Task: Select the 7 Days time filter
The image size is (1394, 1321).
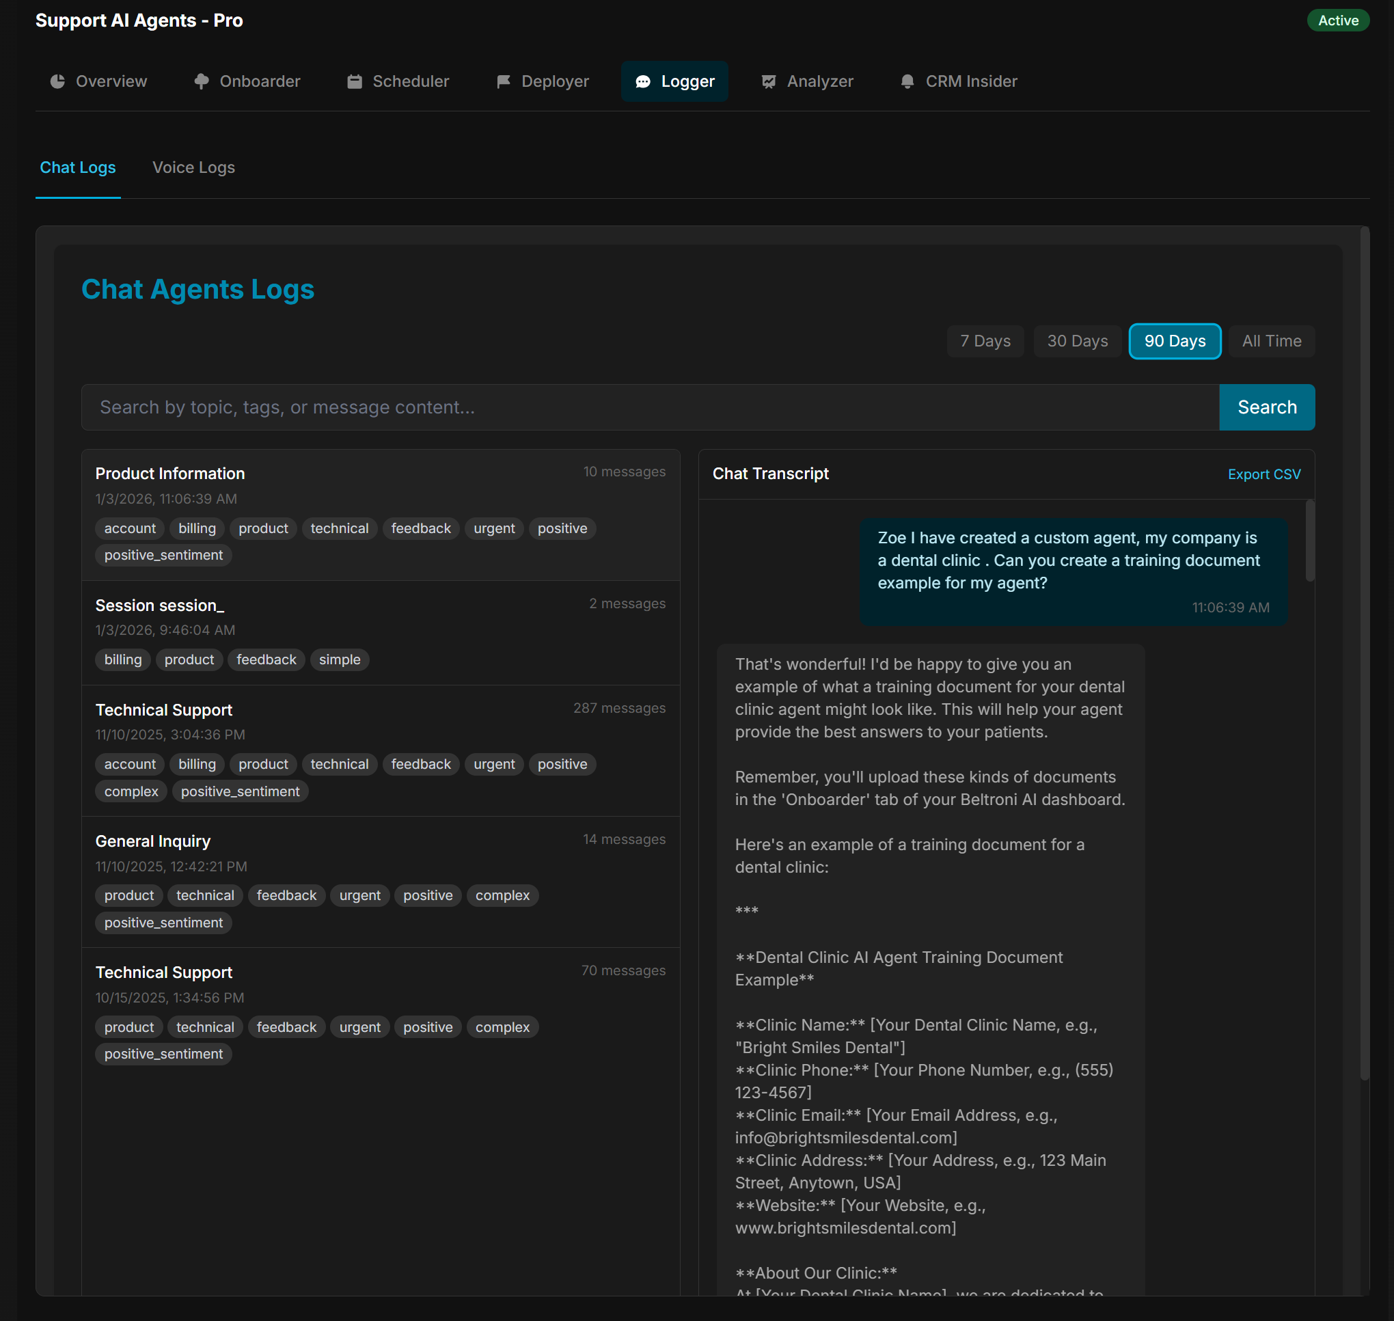Action: pos(985,342)
